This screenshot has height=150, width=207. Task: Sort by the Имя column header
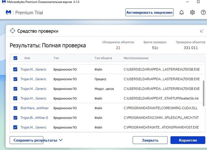[x=27, y=58]
